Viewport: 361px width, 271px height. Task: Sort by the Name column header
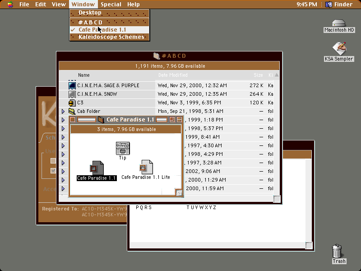(84, 75)
